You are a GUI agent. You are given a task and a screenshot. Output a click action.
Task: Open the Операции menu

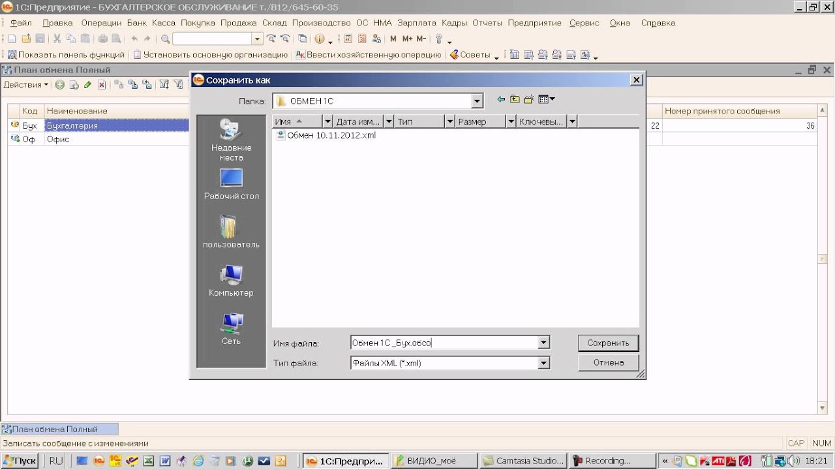[101, 23]
